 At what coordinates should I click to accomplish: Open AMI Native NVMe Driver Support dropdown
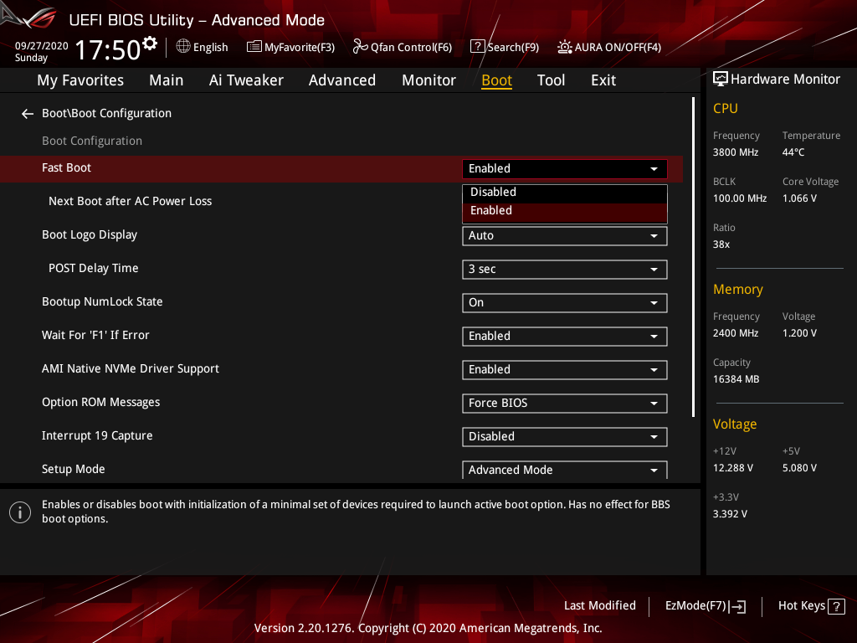click(565, 369)
